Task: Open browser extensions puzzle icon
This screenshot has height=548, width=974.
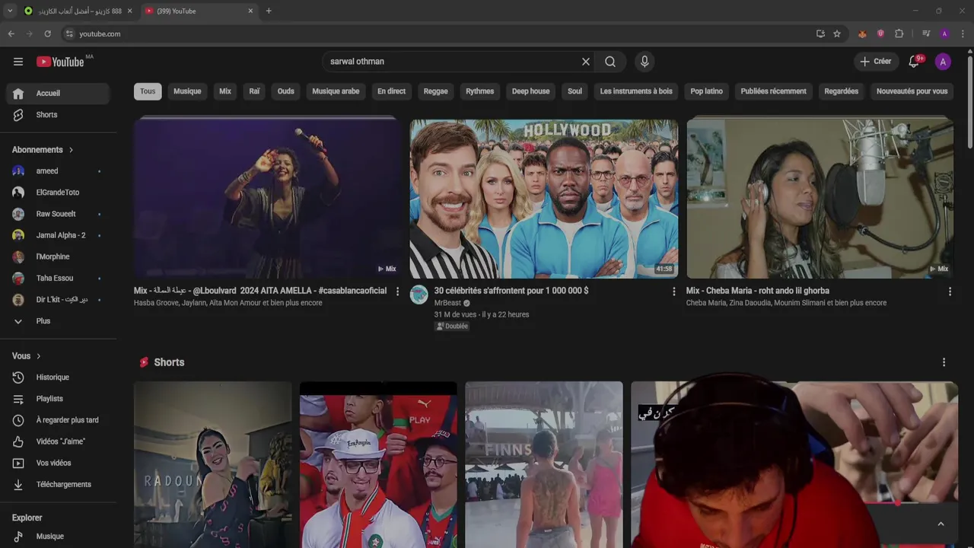Action: click(x=899, y=33)
